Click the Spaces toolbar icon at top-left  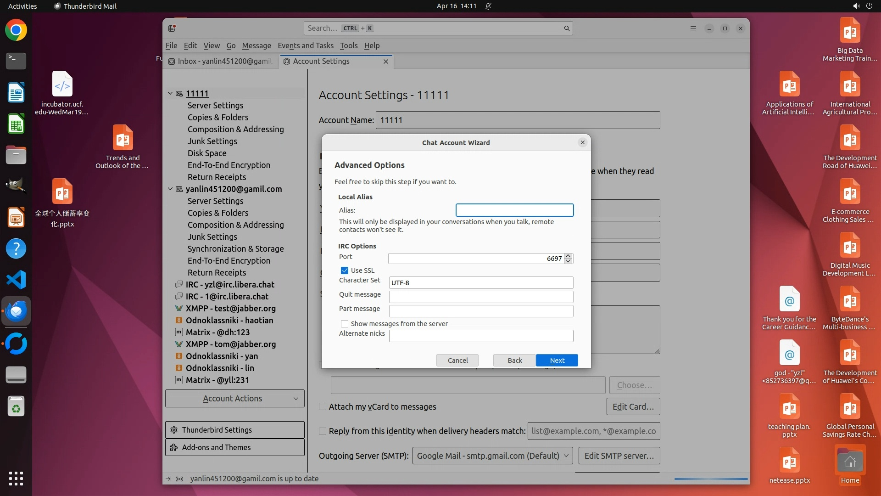point(172,28)
